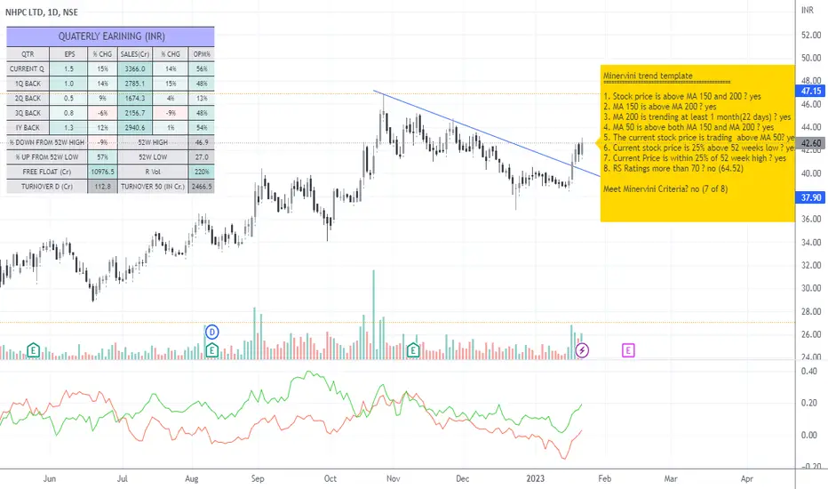Click the Sep label on the time axis
This screenshot has width=828, height=489.
click(257, 478)
